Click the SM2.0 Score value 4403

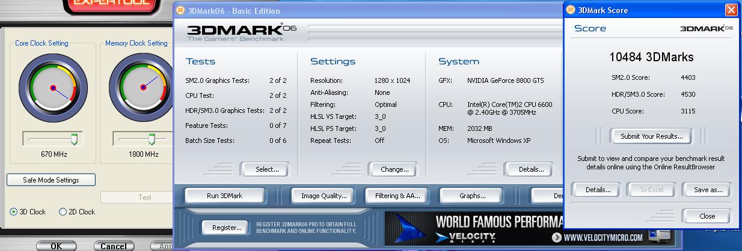click(x=688, y=77)
